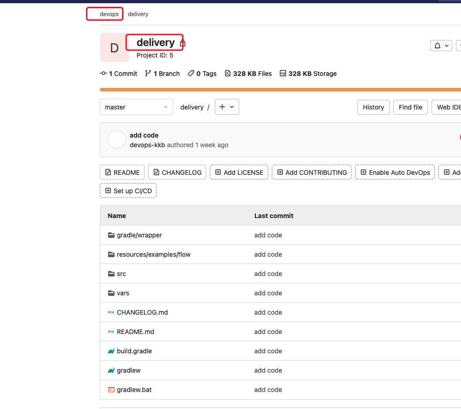
Task: Open the 1 Branch link
Action: [x=167, y=74]
